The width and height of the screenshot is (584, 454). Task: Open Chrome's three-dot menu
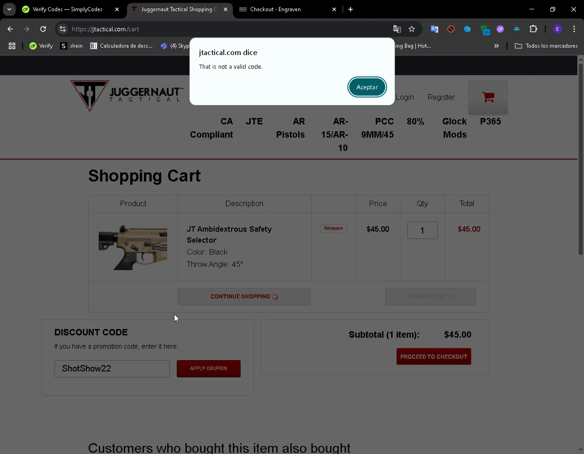click(574, 29)
